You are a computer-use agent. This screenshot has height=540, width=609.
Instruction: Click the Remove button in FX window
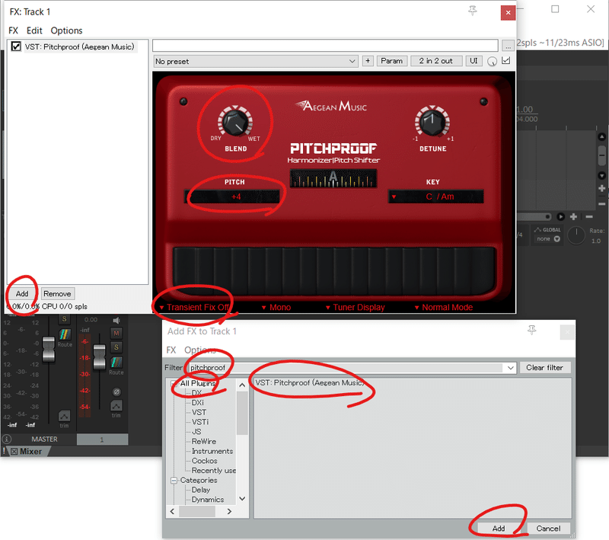(x=57, y=294)
